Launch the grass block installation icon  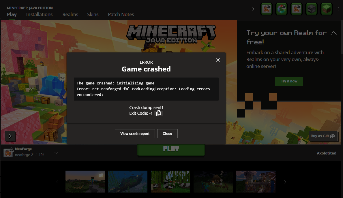coord(326,9)
